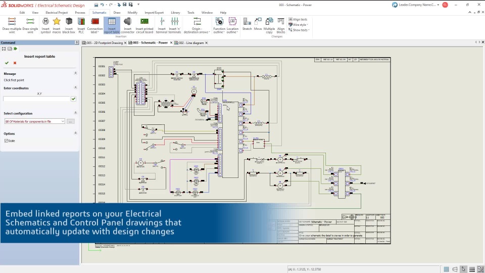Expand the Wire style dropdown
The height and width of the screenshot is (273, 485).
tap(299, 25)
